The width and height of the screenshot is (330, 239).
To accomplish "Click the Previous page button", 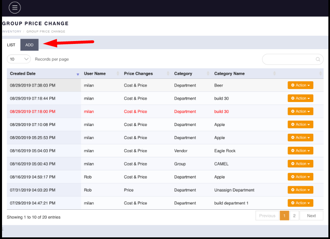I will coord(267,216).
